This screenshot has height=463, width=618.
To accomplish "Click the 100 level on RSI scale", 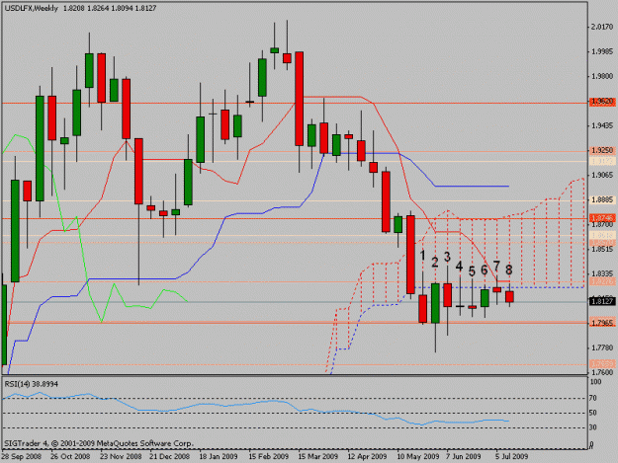I will coord(595,382).
